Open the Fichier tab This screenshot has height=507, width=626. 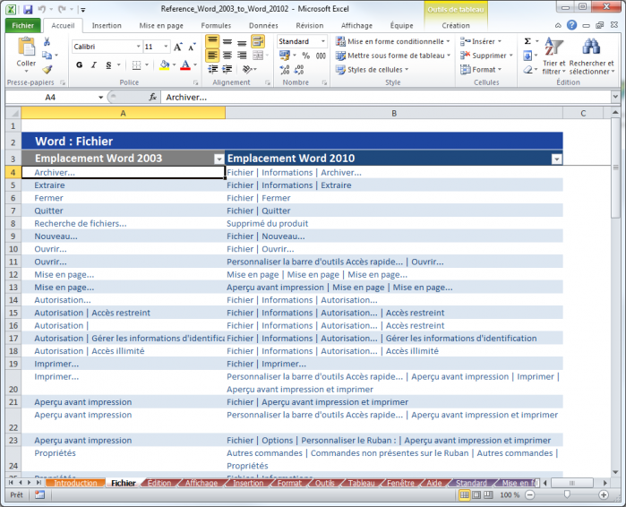click(22, 26)
